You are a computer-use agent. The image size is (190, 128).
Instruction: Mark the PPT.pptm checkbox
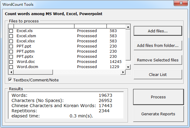11,51
